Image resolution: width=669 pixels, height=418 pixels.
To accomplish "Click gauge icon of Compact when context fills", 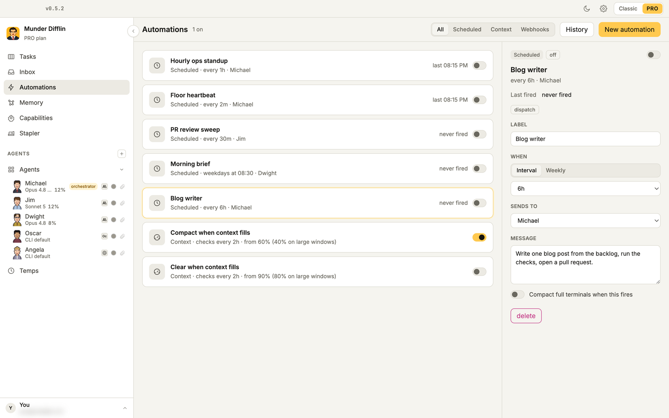I will 157,237.
